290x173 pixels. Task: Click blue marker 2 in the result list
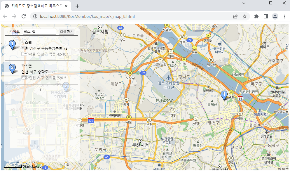12,69
